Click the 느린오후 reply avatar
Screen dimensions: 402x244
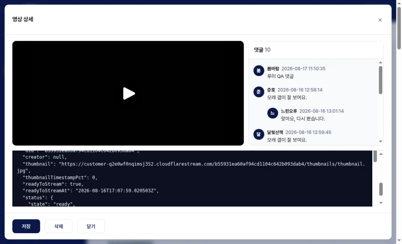pyautogui.click(x=273, y=113)
